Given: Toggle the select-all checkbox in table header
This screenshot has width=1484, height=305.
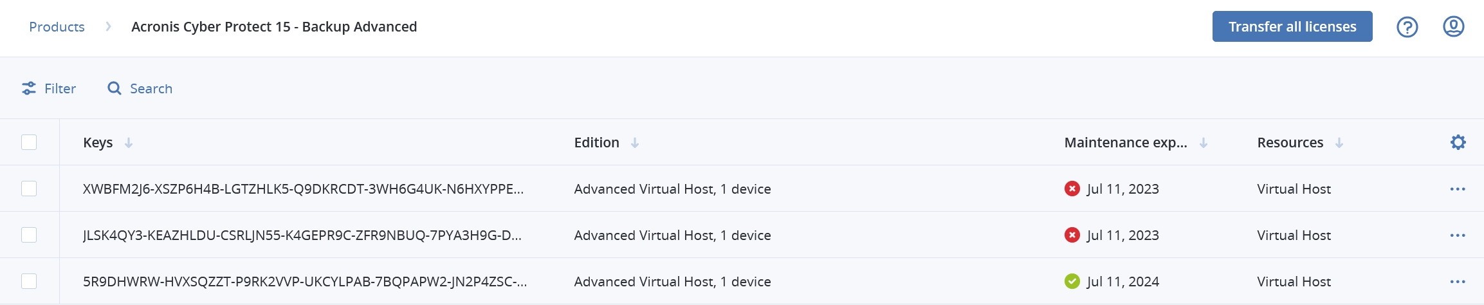Looking at the screenshot, I should click(x=29, y=142).
